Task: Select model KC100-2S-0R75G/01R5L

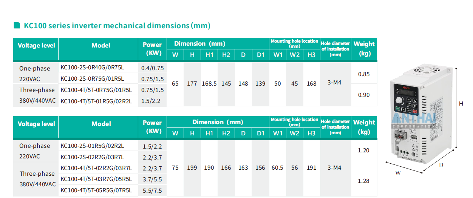Action: [92, 79]
